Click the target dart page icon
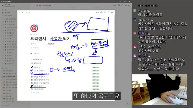The image size is (193, 108). (34, 28)
